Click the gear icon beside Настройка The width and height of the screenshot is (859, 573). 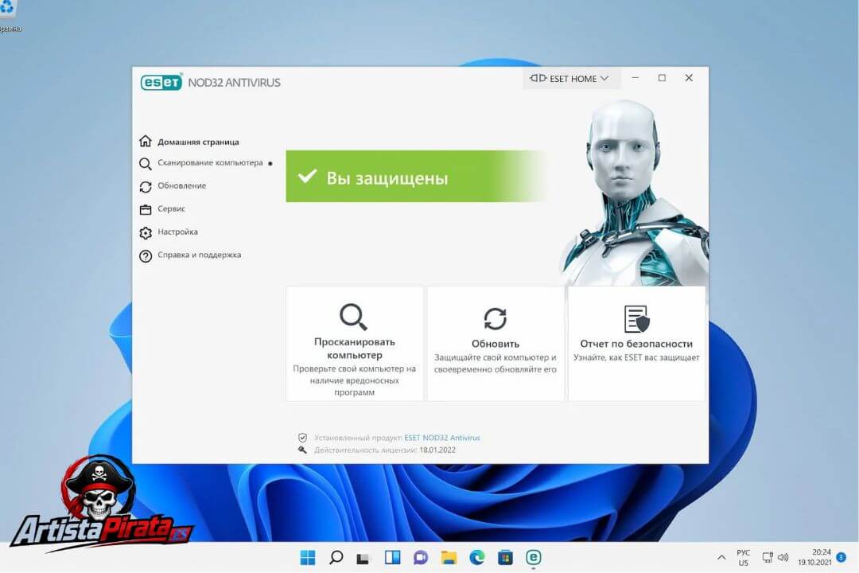[x=146, y=233]
